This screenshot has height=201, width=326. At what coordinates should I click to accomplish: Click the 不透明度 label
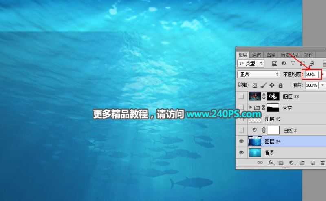click(x=293, y=74)
